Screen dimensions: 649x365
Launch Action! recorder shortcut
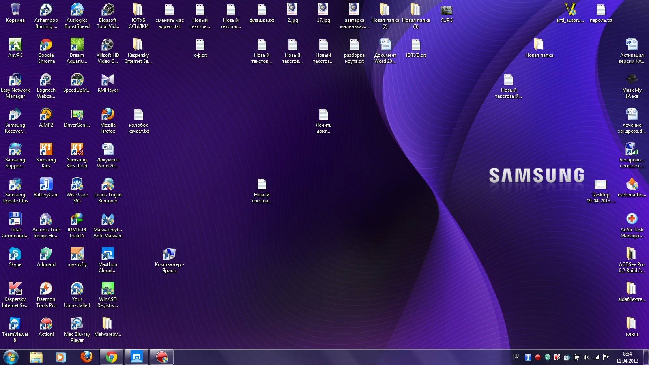click(46, 327)
